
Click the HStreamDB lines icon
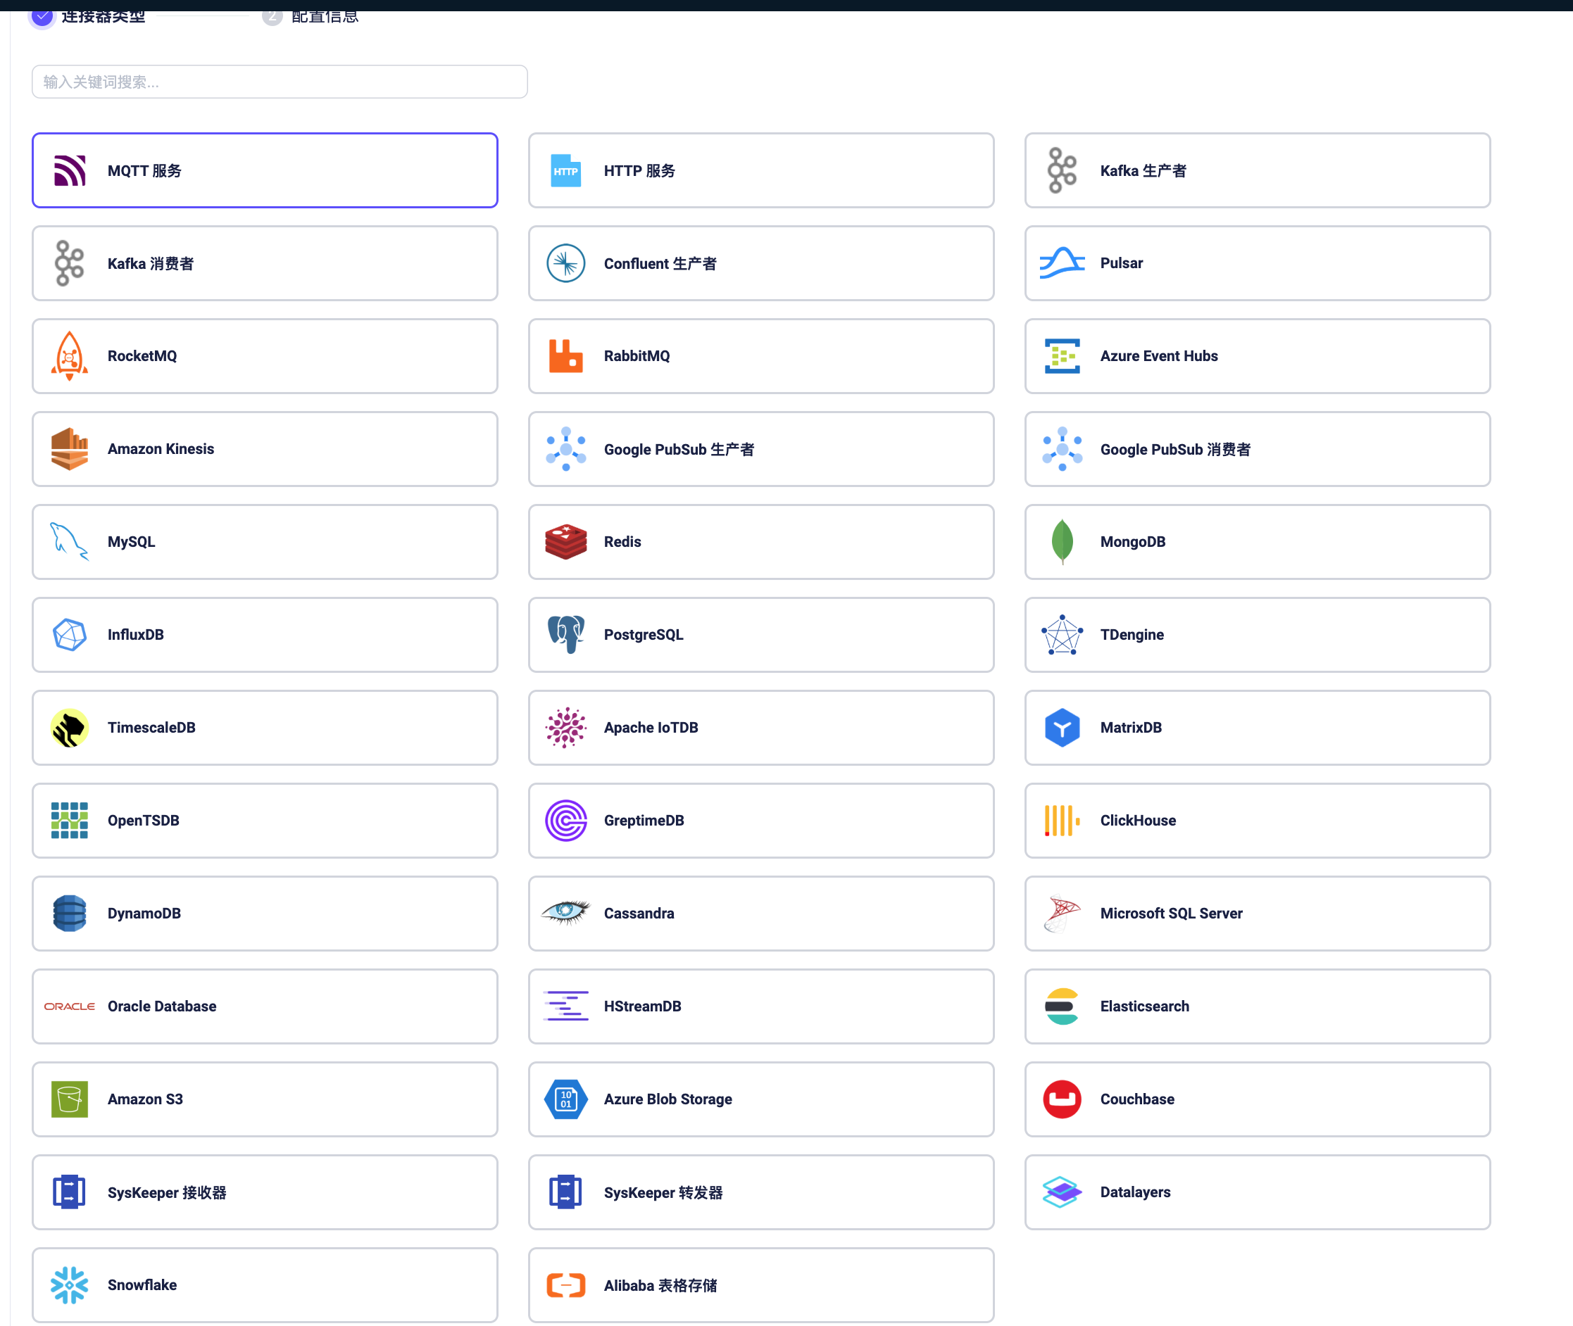pos(565,1006)
